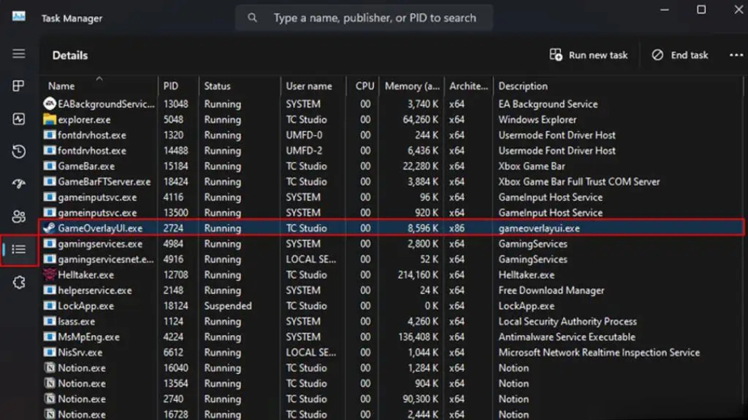Sort by the CPU column header
Screen dimensions: 748x420
[364, 86]
